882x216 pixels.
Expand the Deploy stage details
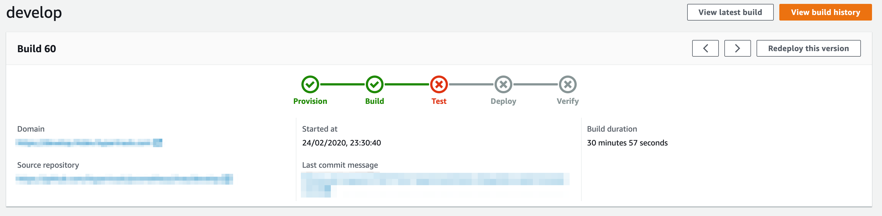(503, 101)
